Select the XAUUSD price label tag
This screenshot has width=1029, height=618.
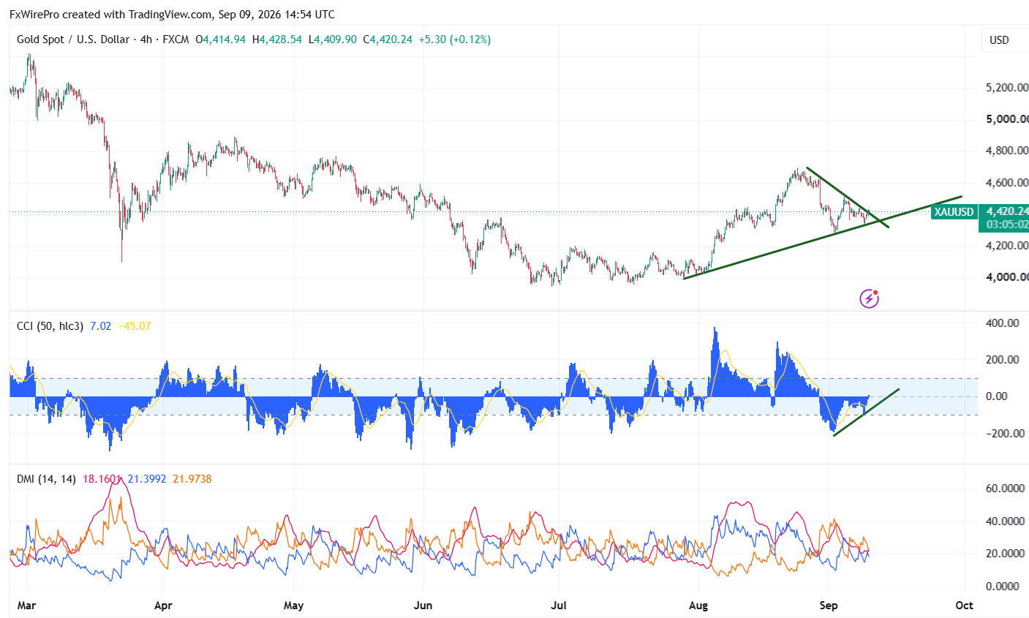pos(954,212)
